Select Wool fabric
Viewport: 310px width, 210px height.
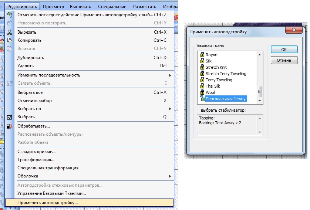(x=210, y=92)
